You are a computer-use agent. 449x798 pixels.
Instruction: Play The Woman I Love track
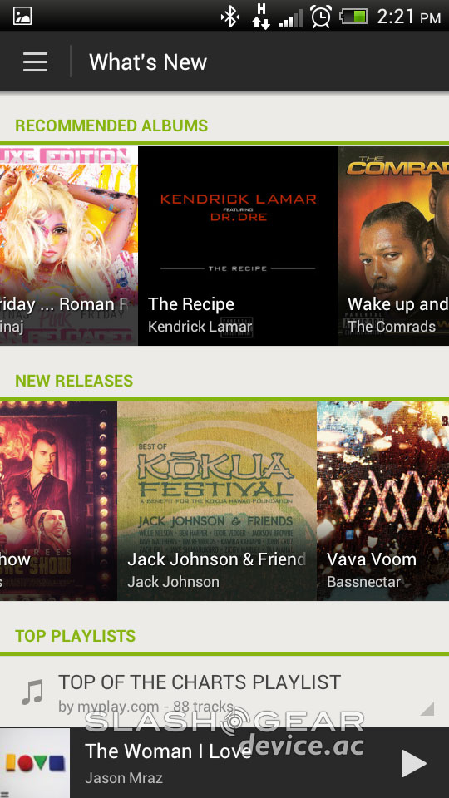click(x=413, y=763)
